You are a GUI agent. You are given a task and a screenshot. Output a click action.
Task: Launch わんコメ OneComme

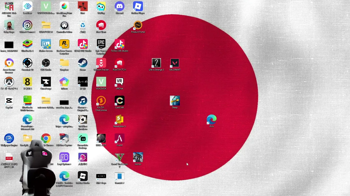click(101, 101)
